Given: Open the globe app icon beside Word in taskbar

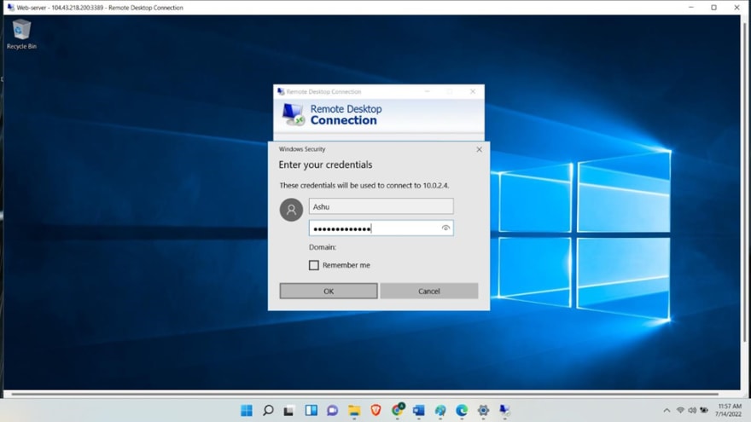Looking at the screenshot, I should (440, 411).
